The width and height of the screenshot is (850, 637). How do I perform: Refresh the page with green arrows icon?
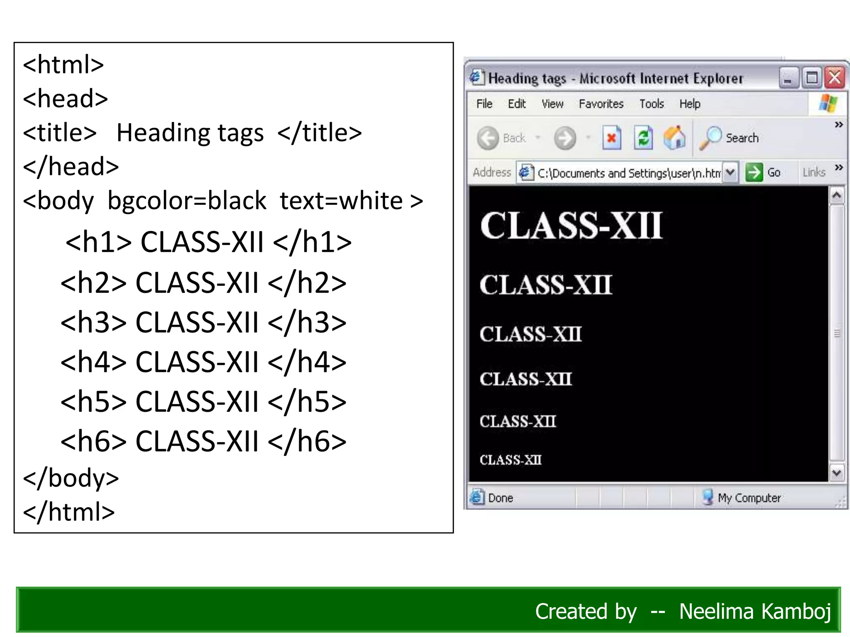(x=643, y=137)
